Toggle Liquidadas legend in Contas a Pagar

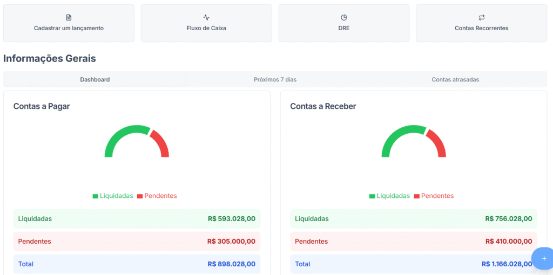tap(113, 196)
